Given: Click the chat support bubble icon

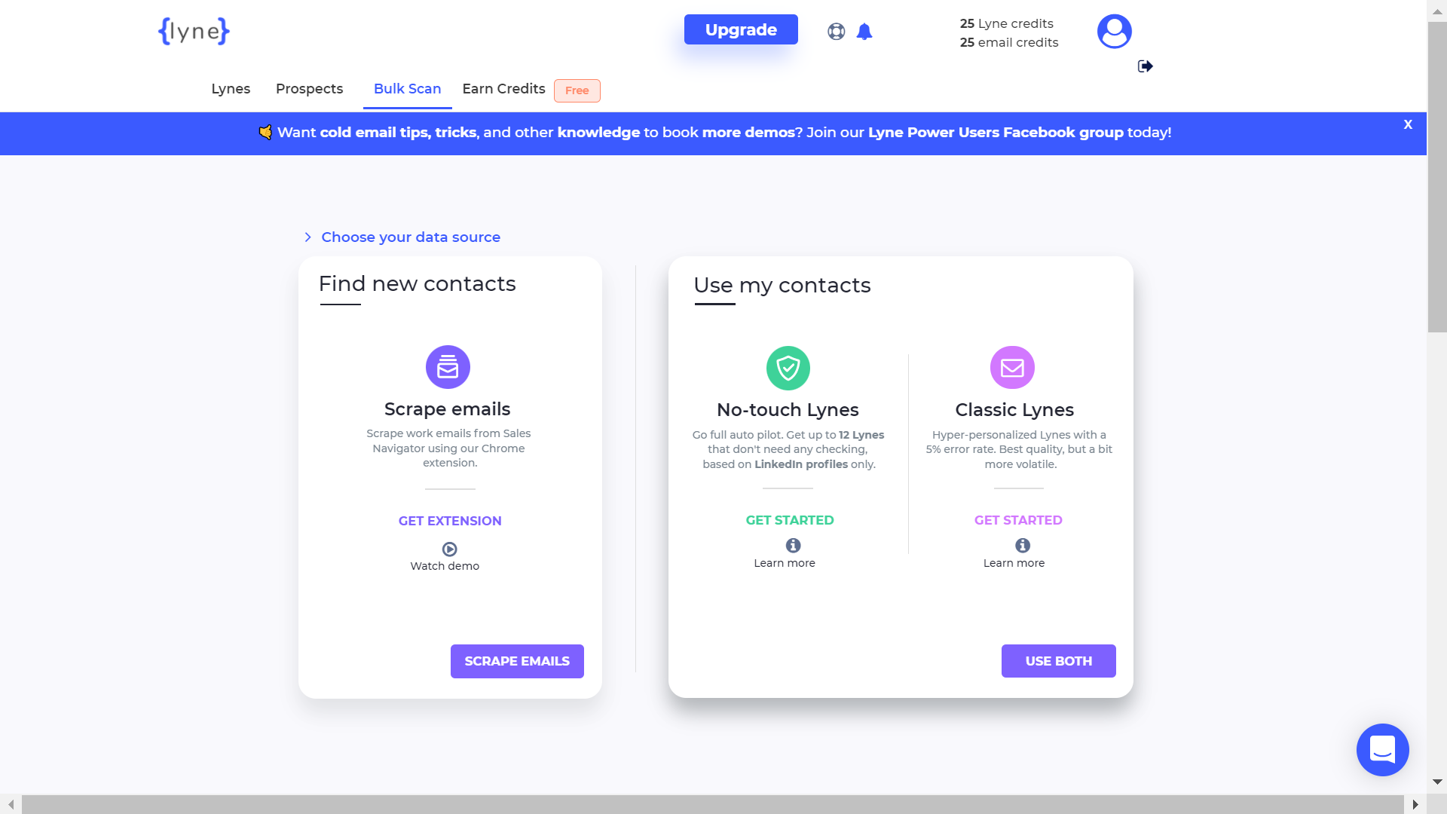Looking at the screenshot, I should click(1382, 749).
